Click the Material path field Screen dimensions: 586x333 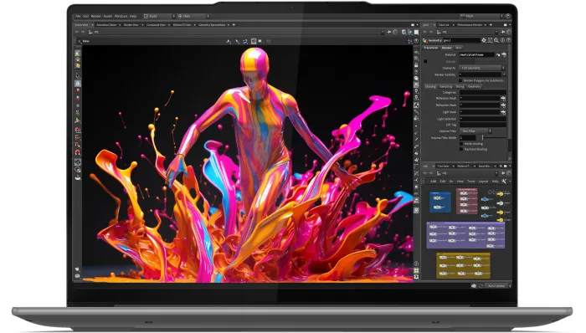476,55
